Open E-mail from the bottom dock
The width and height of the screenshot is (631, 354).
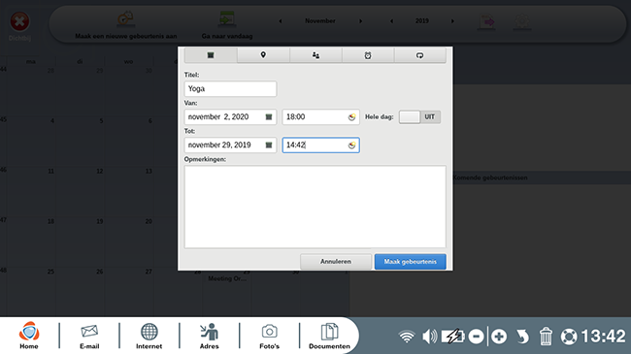click(x=89, y=336)
